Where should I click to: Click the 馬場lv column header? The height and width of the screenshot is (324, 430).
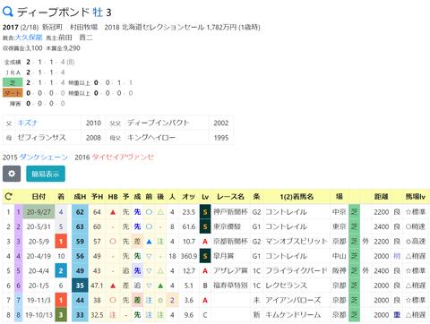tap(416, 197)
